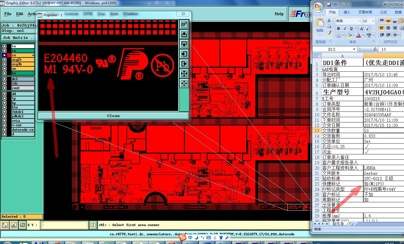Pan Popview left with the left-arrow icon
404x244 pixels.
click(184, 54)
